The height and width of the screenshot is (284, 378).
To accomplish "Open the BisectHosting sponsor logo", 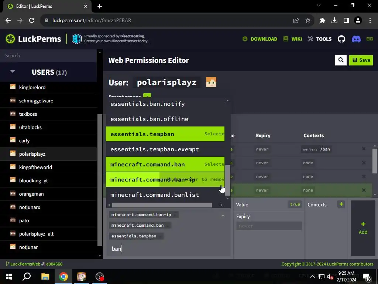I will (77, 39).
